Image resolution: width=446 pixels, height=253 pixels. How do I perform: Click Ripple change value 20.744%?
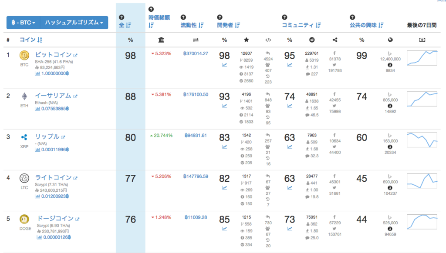[x=161, y=136]
